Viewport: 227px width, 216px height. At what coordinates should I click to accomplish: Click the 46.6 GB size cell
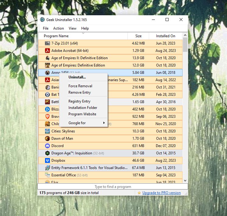(138, 160)
